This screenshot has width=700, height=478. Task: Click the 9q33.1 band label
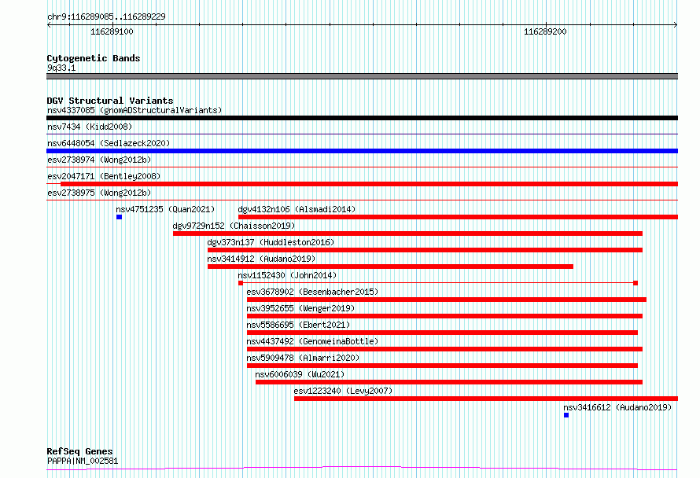point(61,68)
